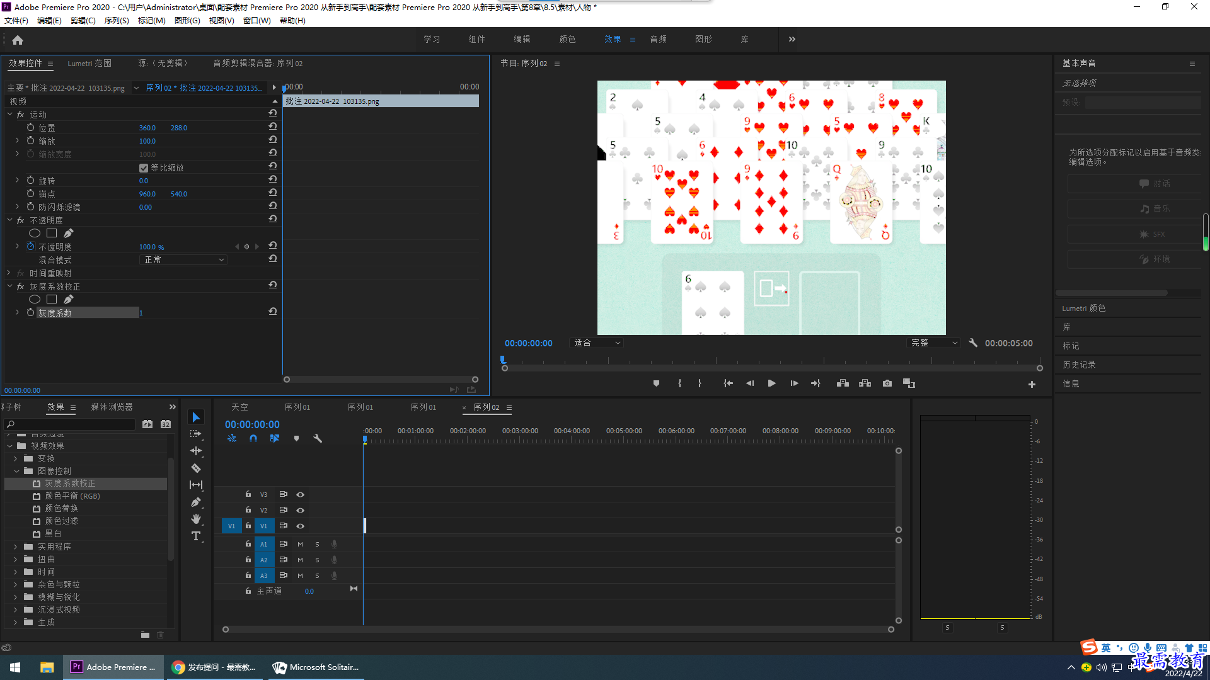The height and width of the screenshot is (680, 1210).
Task: Select the Hand tool
Action: click(x=196, y=519)
